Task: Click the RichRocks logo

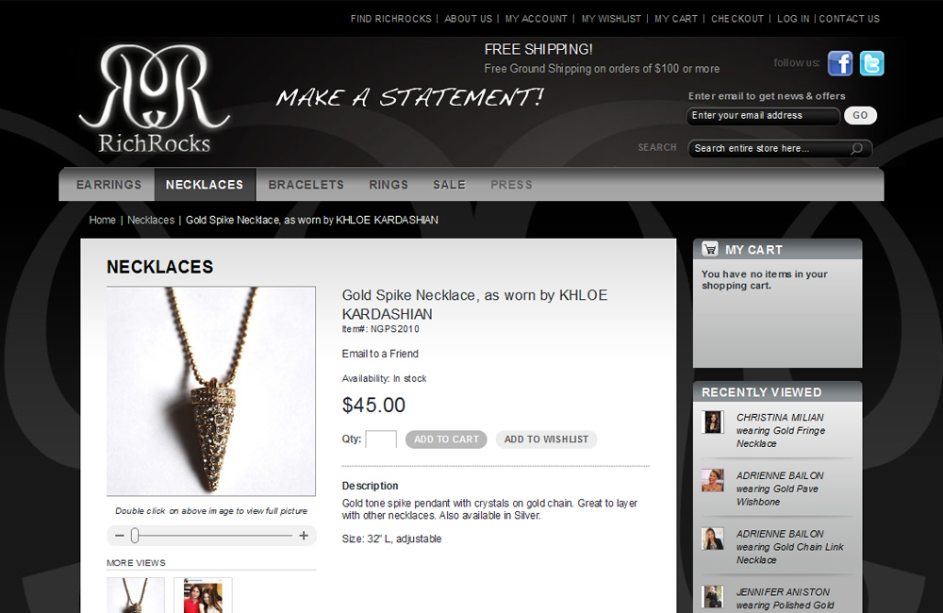Action: [155, 99]
